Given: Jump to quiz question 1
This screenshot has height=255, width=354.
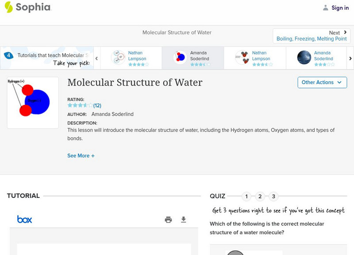Looking at the screenshot, I should [246, 196].
